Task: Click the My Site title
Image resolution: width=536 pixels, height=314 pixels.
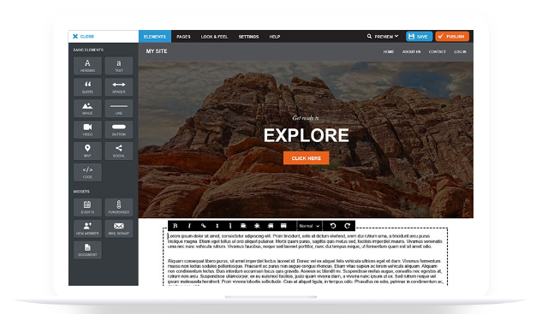Action: (157, 51)
